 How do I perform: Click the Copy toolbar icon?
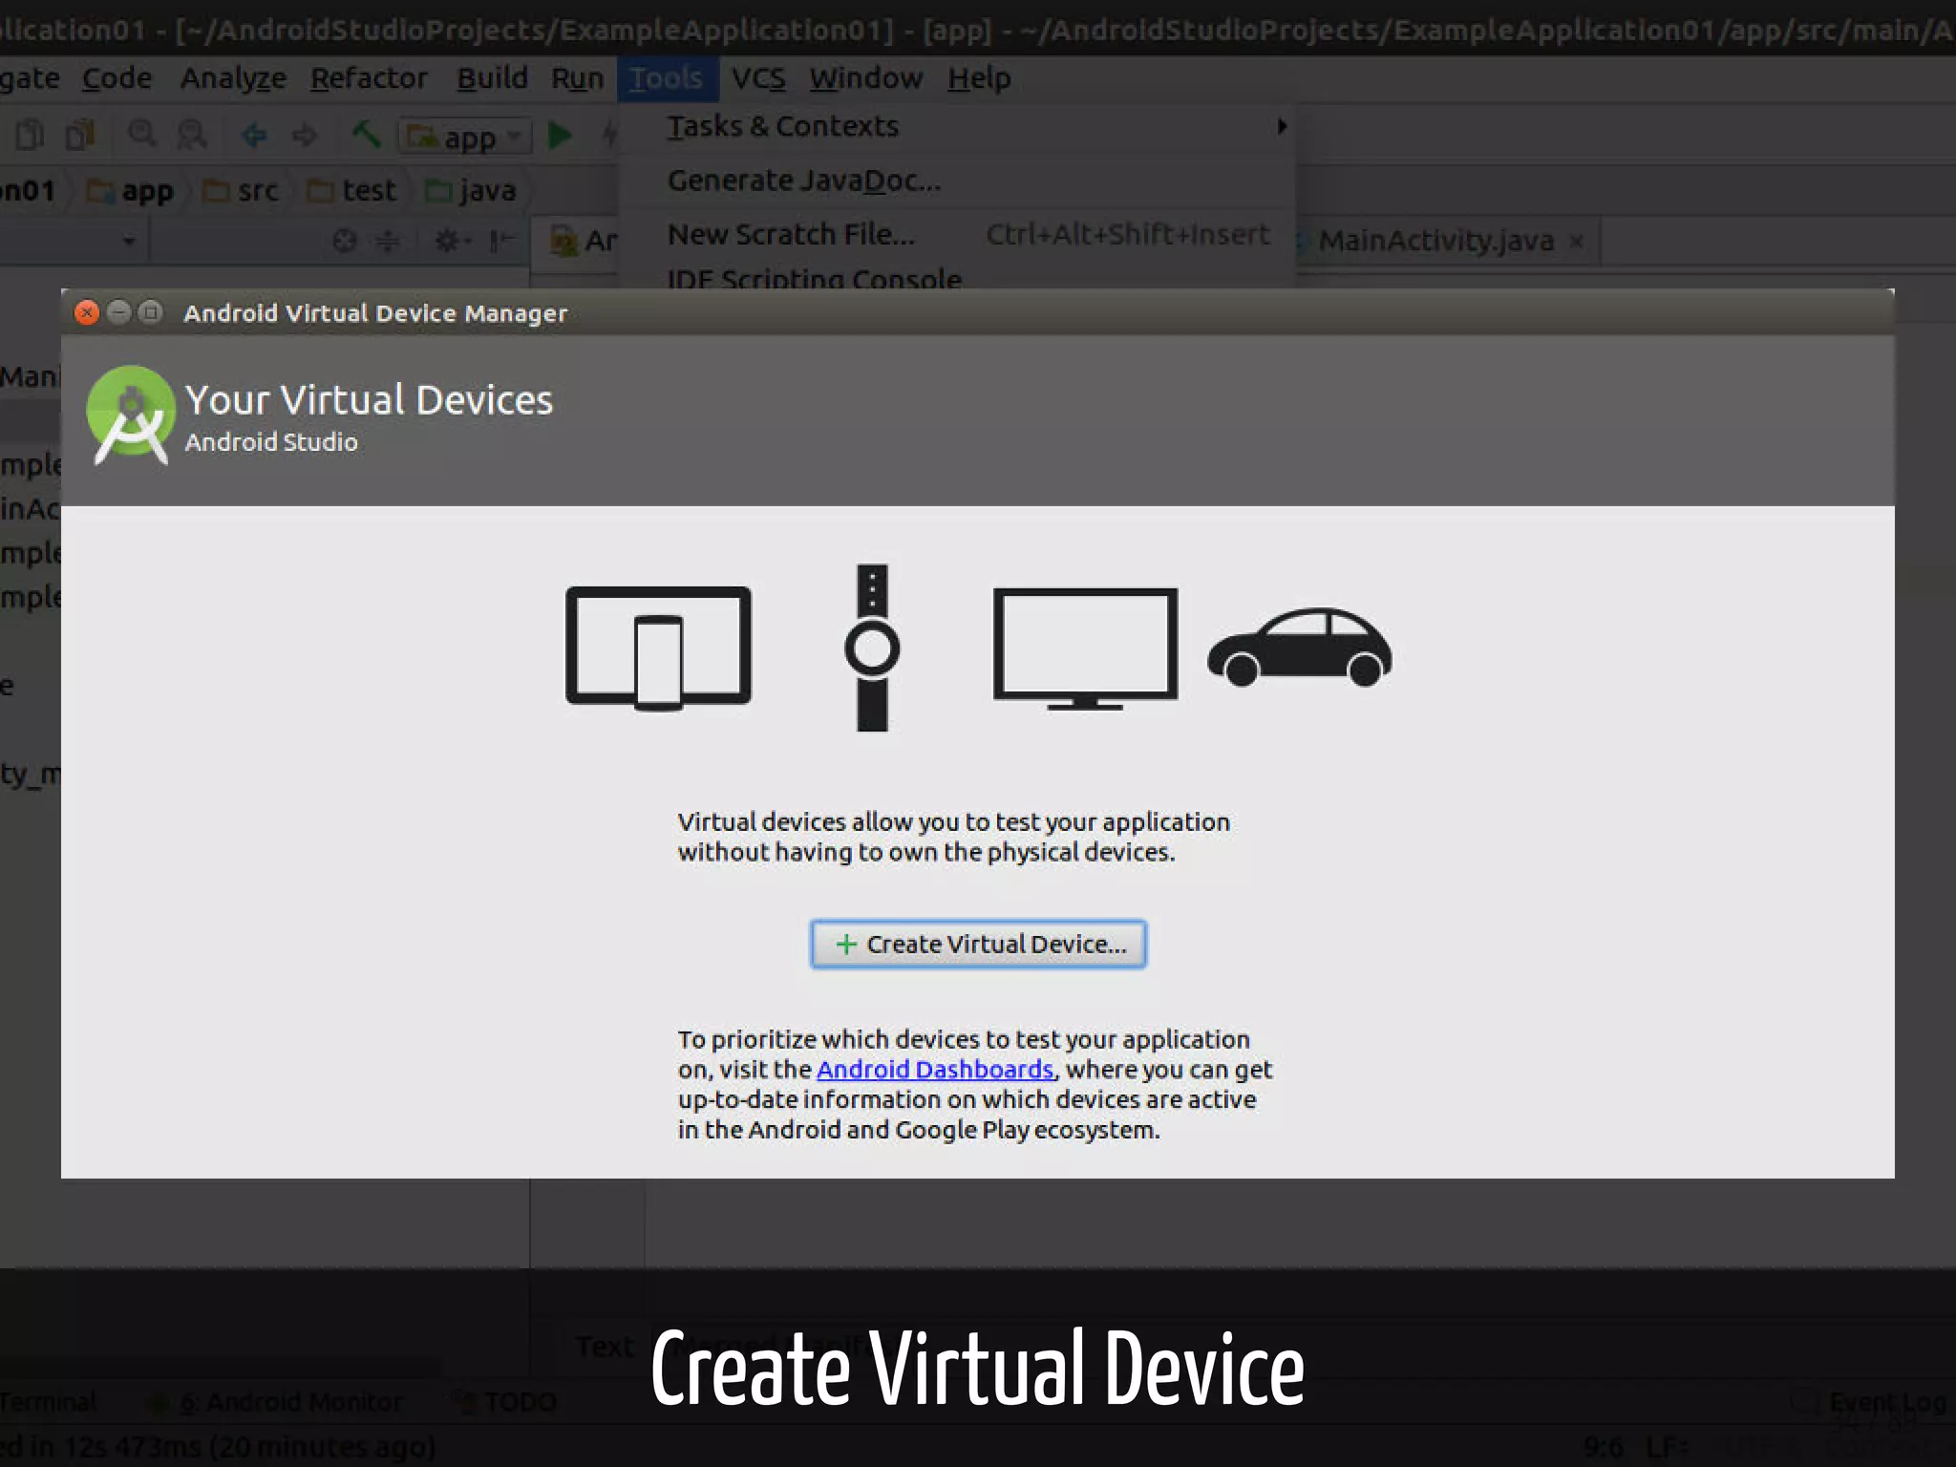coord(30,135)
